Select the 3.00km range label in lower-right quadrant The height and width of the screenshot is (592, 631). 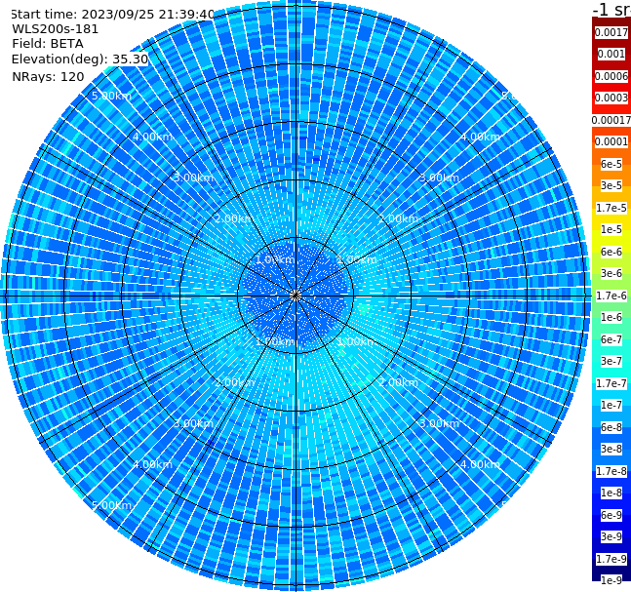click(x=439, y=423)
